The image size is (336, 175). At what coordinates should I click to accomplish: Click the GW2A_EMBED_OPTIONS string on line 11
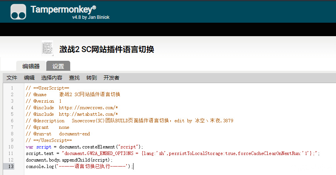191,153
